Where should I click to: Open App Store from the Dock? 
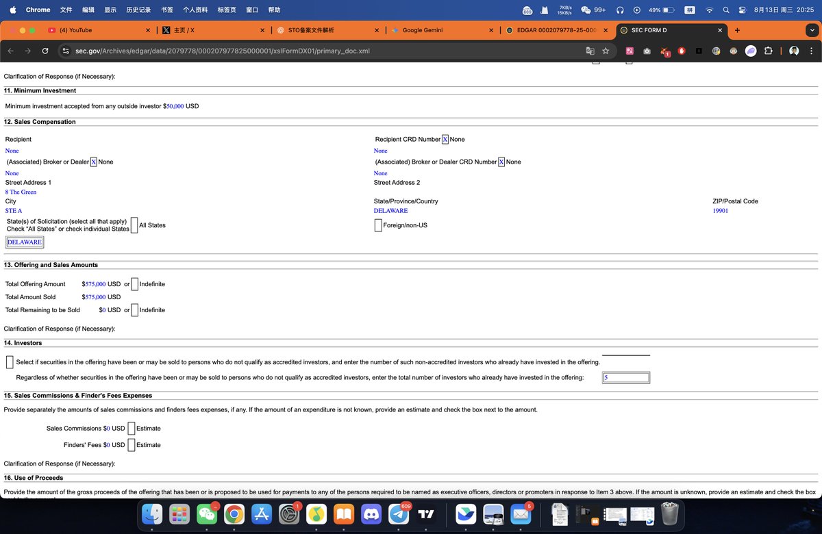262,513
